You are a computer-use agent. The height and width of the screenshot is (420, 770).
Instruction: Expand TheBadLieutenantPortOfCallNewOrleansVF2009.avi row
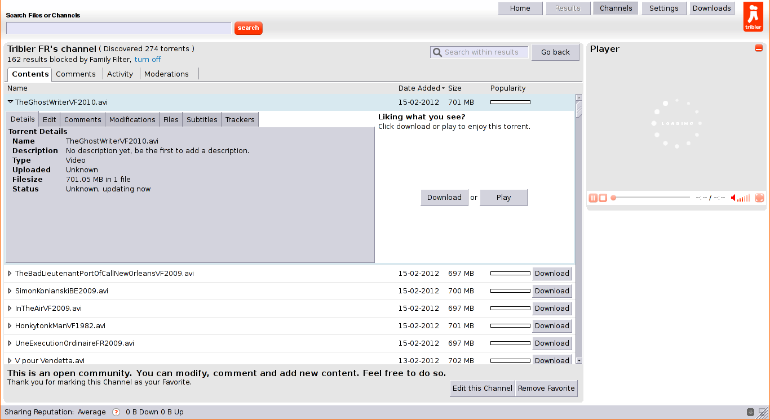pos(10,274)
